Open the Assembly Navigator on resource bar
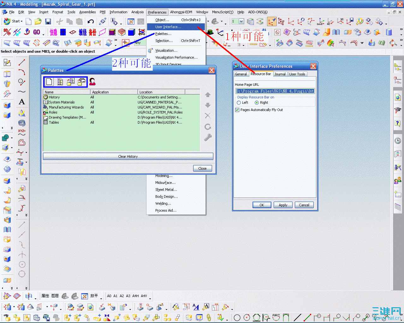This screenshot has width=404, height=323. [398, 67]
